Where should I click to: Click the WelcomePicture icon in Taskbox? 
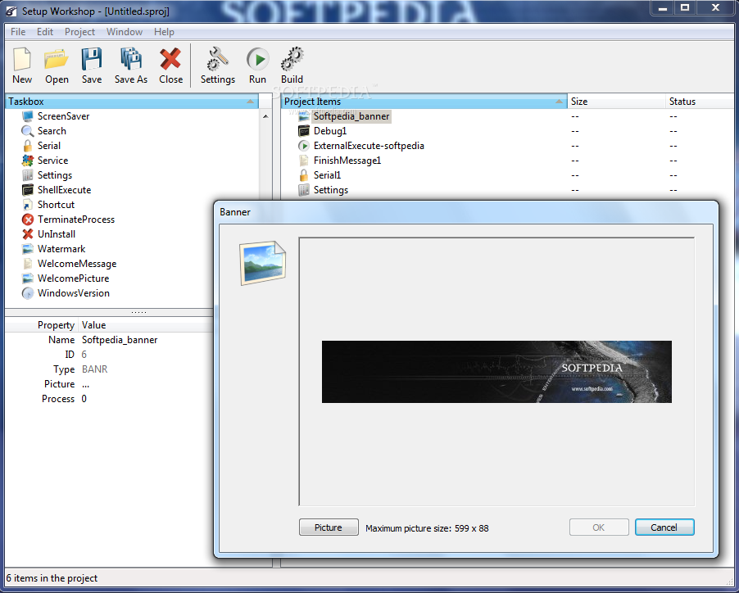click(x=28, y=278)
